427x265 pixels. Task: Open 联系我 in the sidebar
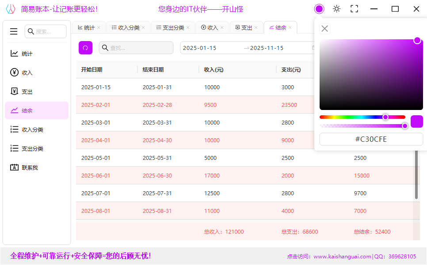(37, 167)
